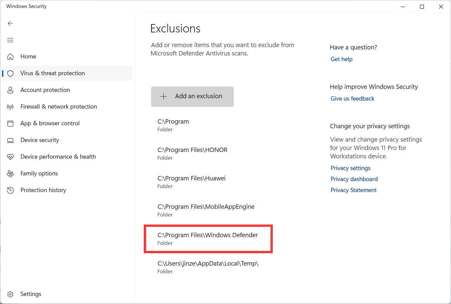Click the Firewall & network antenna icon
Viewport: 451px width, 304px height.
click(10, 107)
